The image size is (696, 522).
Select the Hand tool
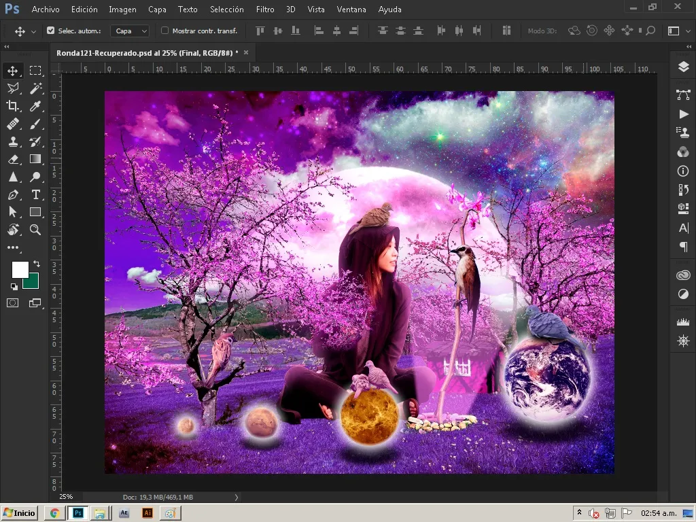pos(13,230)
